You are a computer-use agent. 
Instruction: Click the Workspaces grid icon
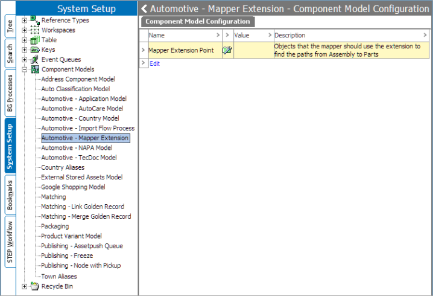[x=35, y=30]
